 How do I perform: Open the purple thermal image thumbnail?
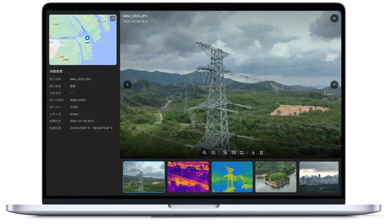(188, 177)
